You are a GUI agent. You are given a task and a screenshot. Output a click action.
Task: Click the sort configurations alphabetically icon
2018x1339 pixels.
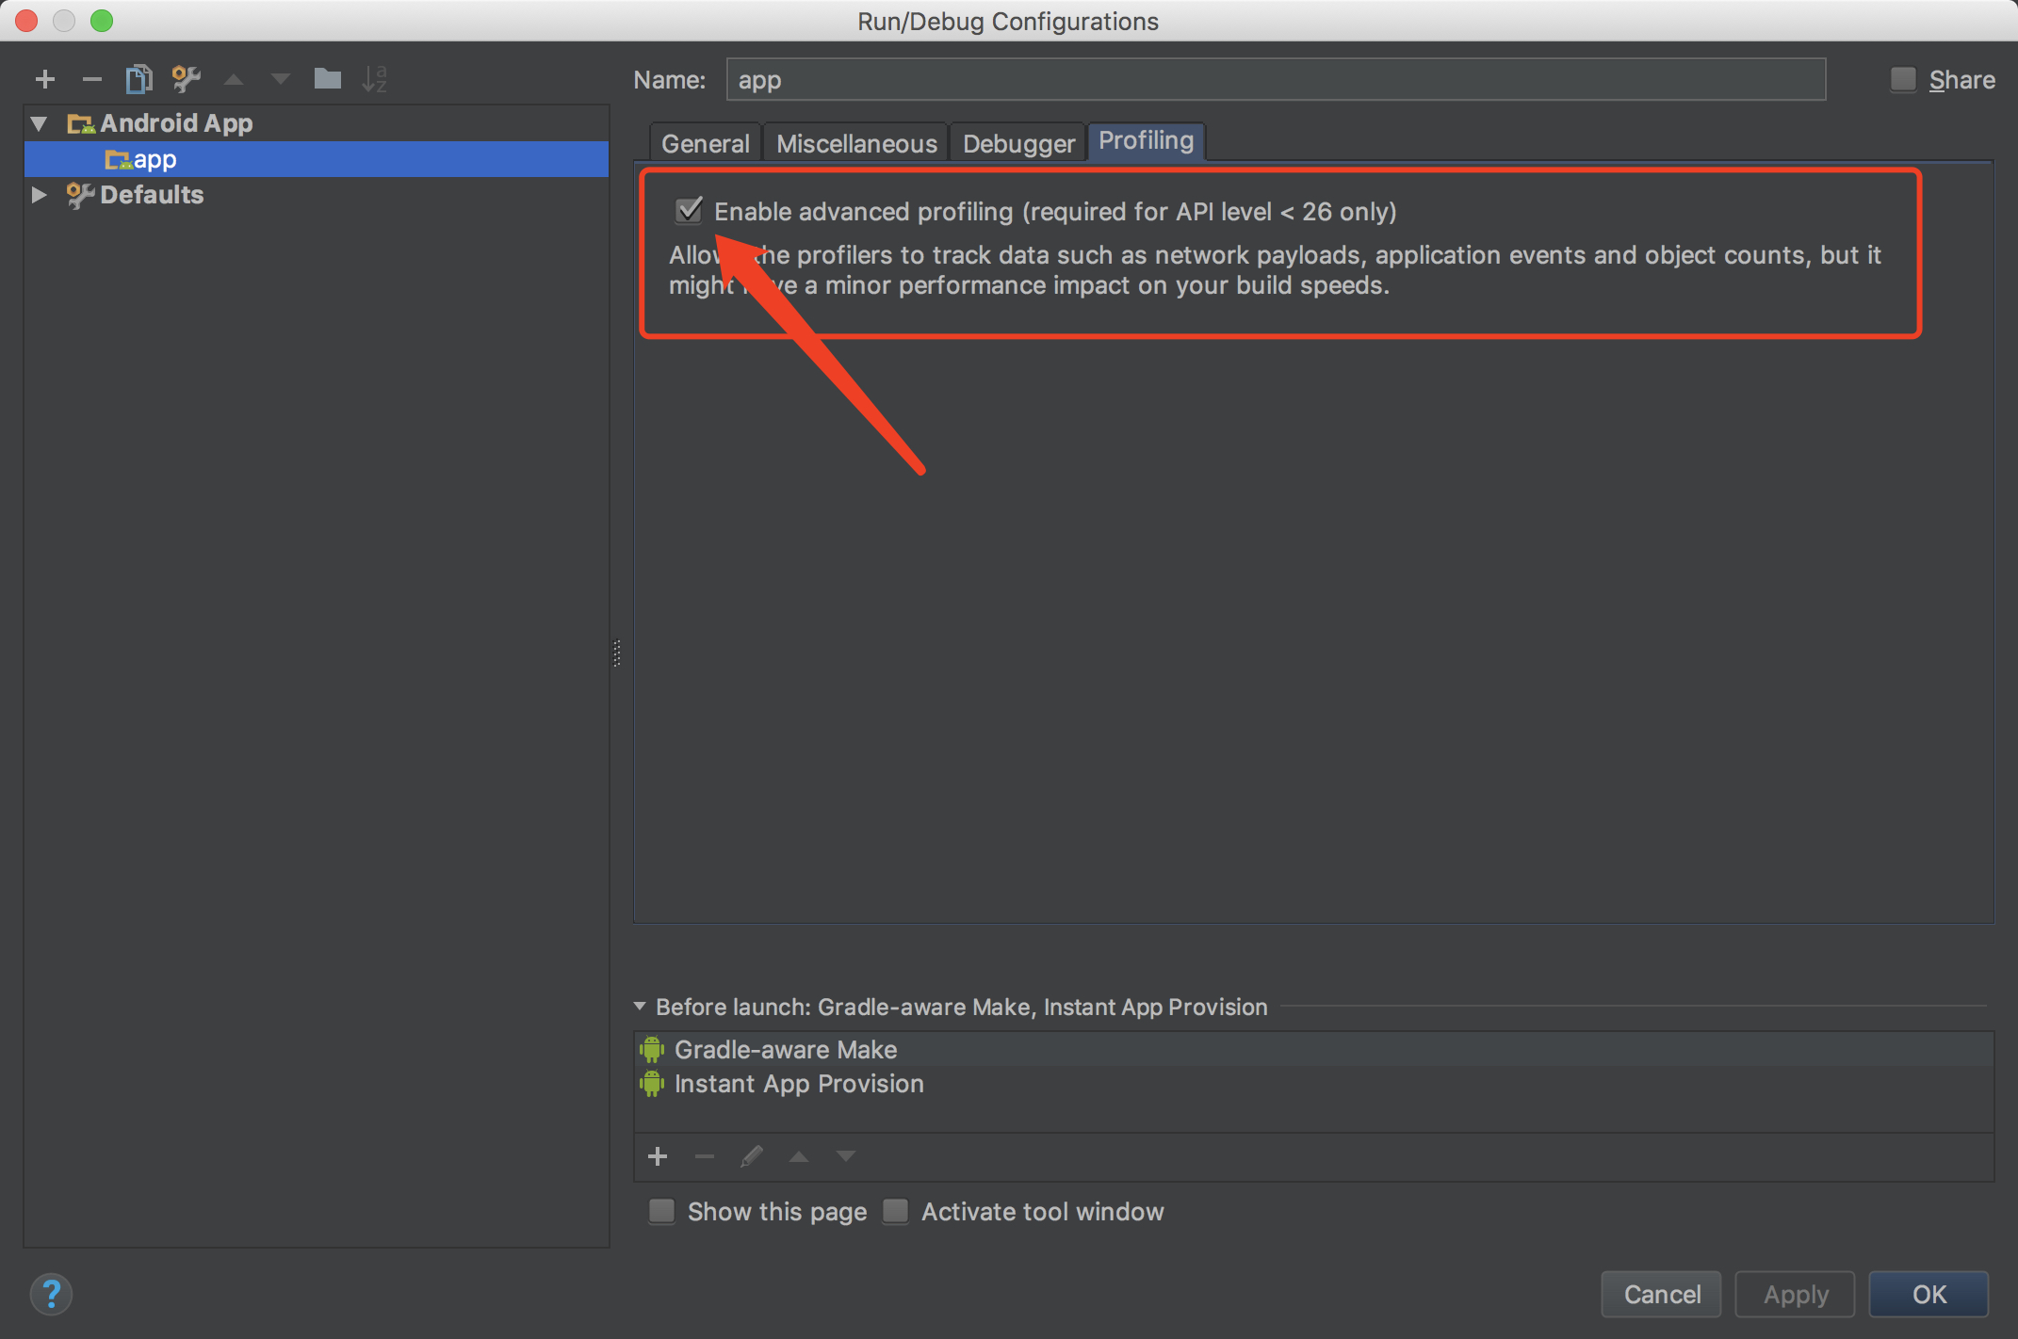click(374, 79)
